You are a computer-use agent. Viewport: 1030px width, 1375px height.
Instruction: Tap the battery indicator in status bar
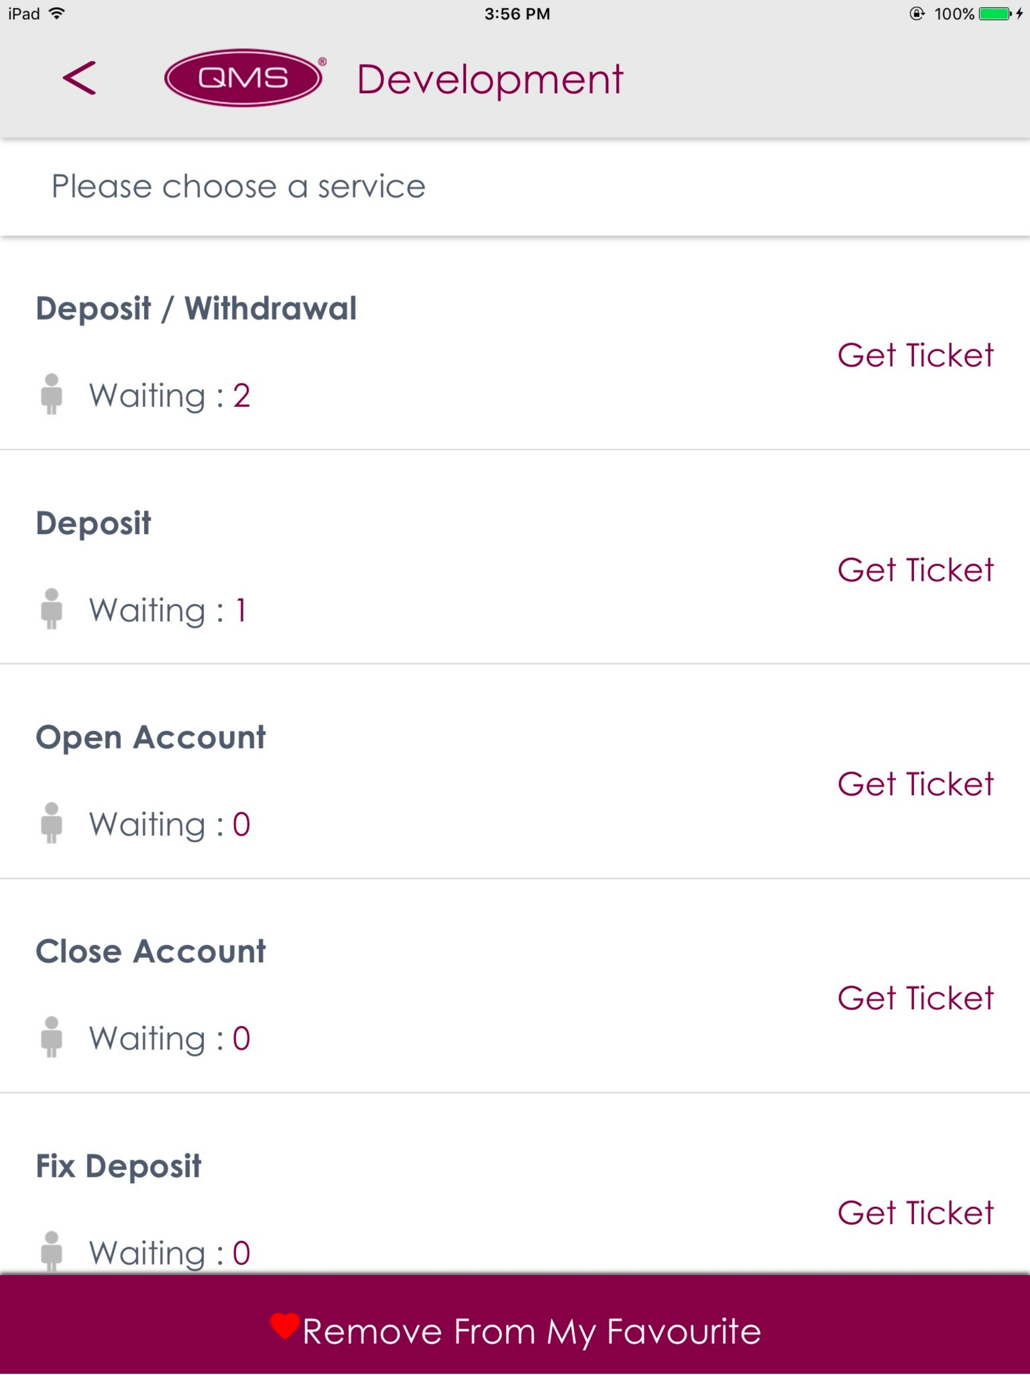click(x=996, y=14)
